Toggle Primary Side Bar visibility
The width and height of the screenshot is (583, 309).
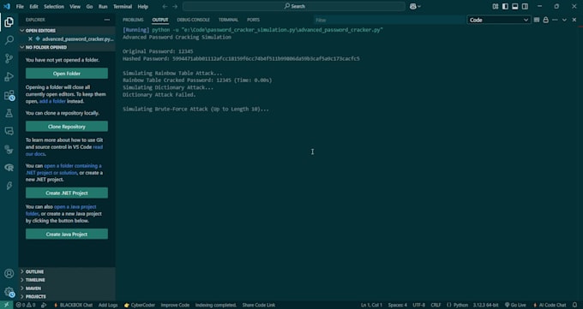coord(505,6)
